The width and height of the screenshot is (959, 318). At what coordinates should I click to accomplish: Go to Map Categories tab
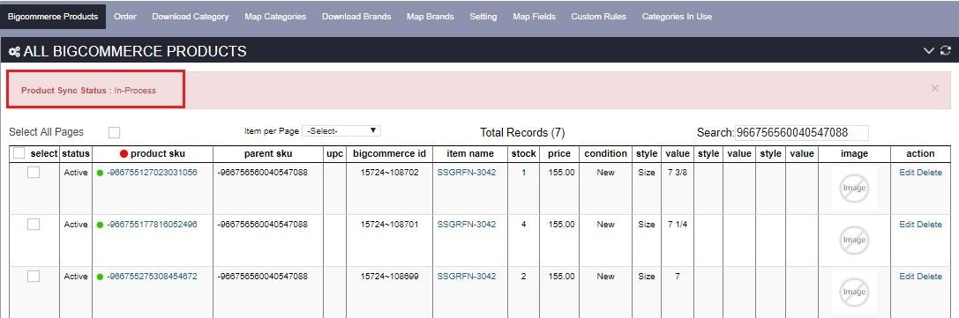275,17
